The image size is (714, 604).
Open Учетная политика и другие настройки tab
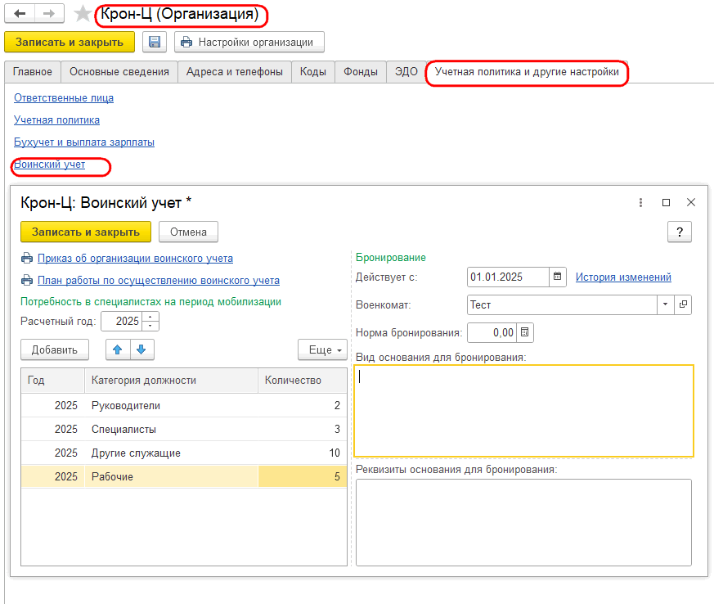coord(527,72)
